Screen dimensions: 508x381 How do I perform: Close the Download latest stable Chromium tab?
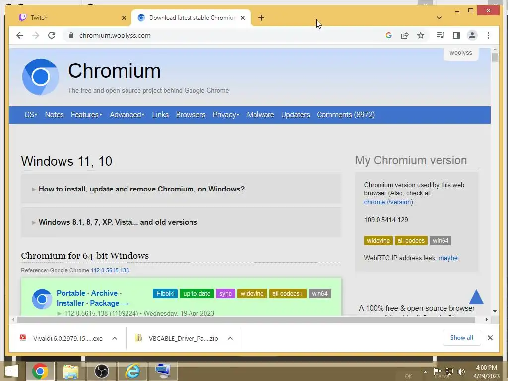(x=242, y=18)
